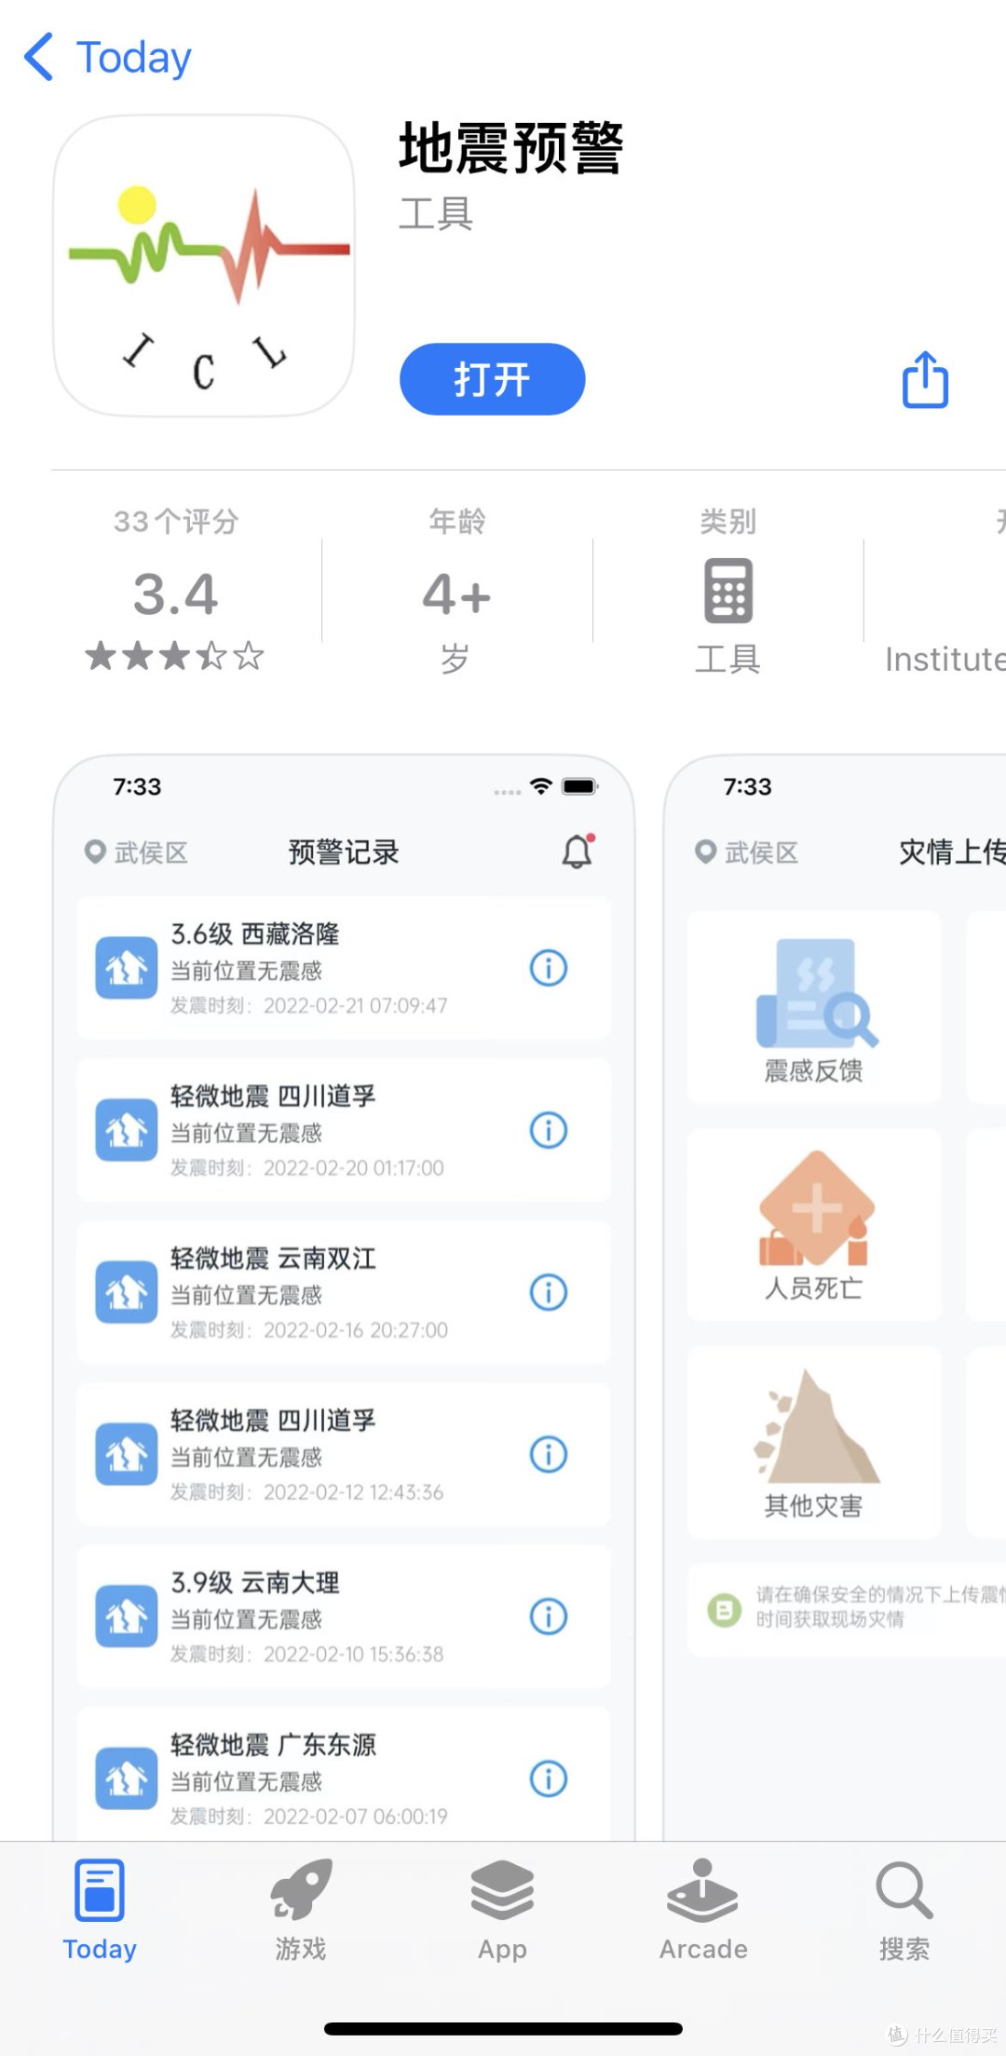
Task: Tap info icon for 3.9级 云南大理
Action: pos(549,1616)
